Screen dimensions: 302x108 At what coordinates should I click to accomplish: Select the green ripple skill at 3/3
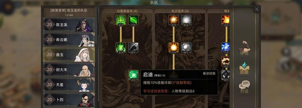[121, 48]
